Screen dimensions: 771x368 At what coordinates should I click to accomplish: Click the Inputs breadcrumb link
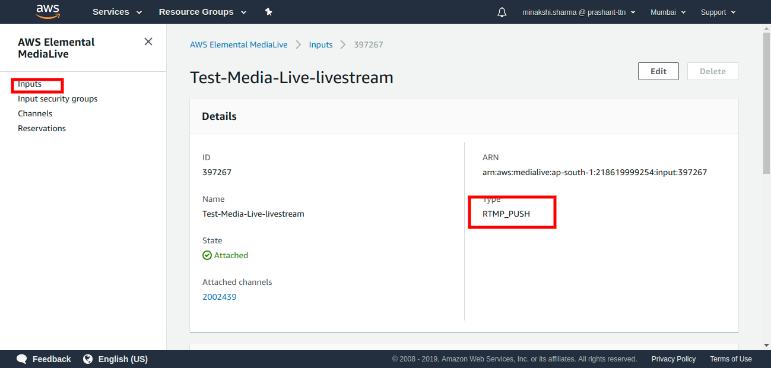click(x=321, y=45)
